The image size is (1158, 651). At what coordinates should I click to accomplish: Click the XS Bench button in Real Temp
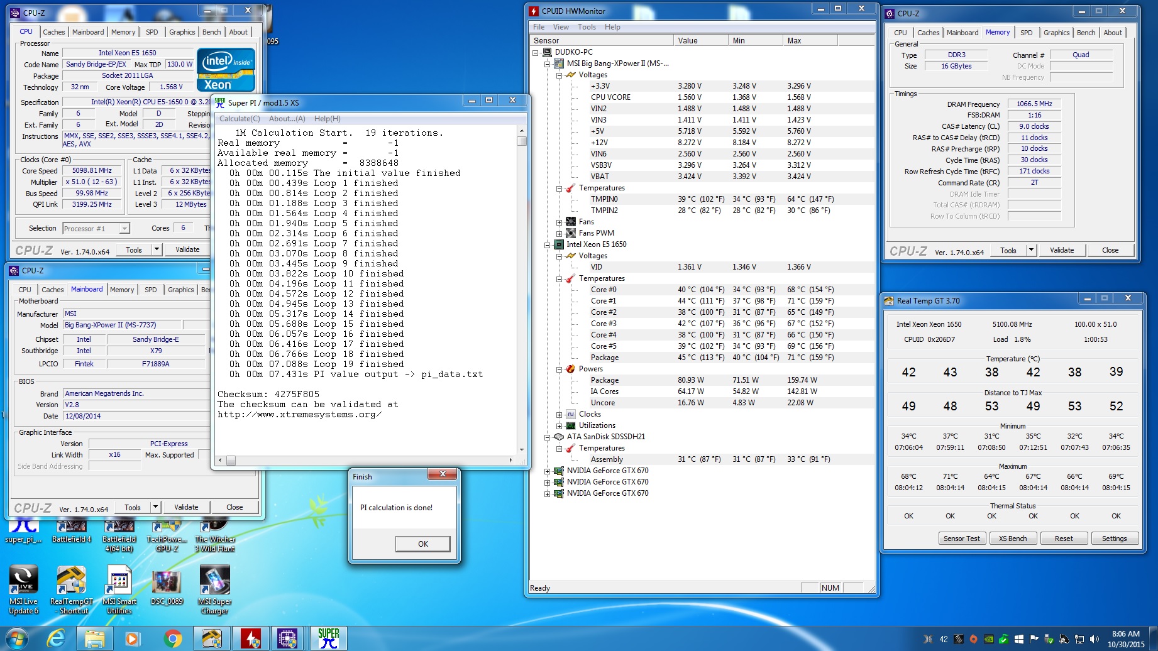pos(1013,539)
